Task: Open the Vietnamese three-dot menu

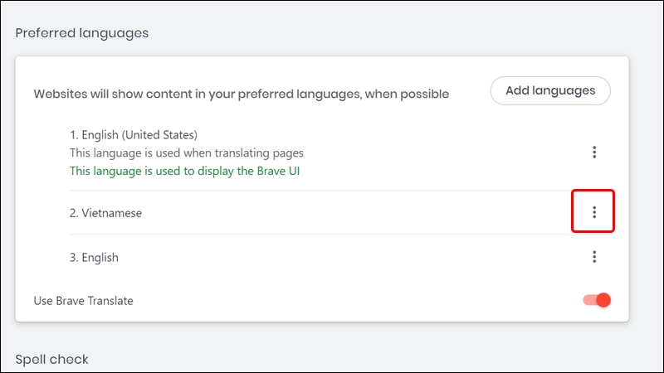Action: 594,212
